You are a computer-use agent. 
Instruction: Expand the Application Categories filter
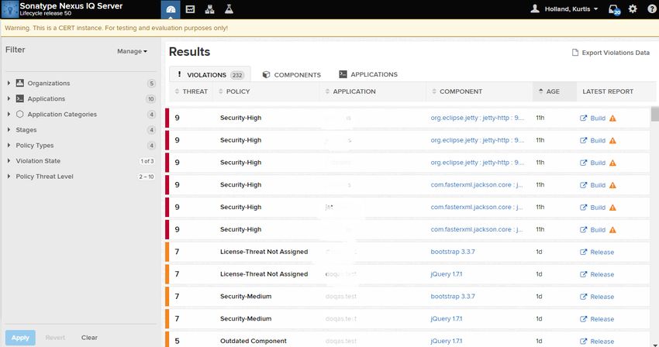[x=9, y=115]
